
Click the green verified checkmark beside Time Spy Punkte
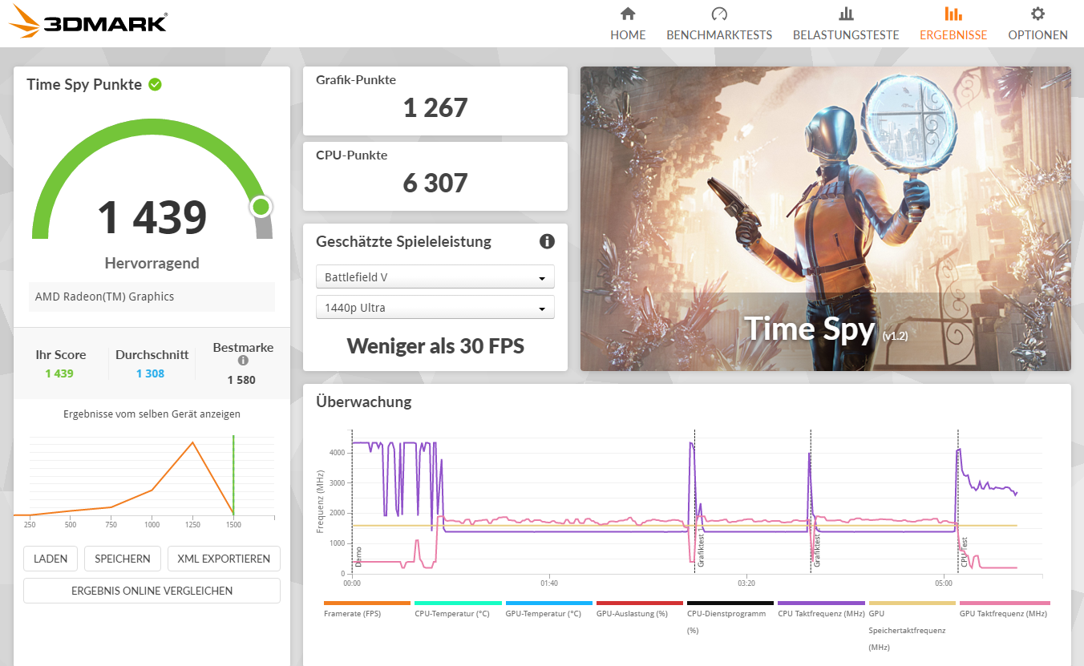(x=156, y=84)
